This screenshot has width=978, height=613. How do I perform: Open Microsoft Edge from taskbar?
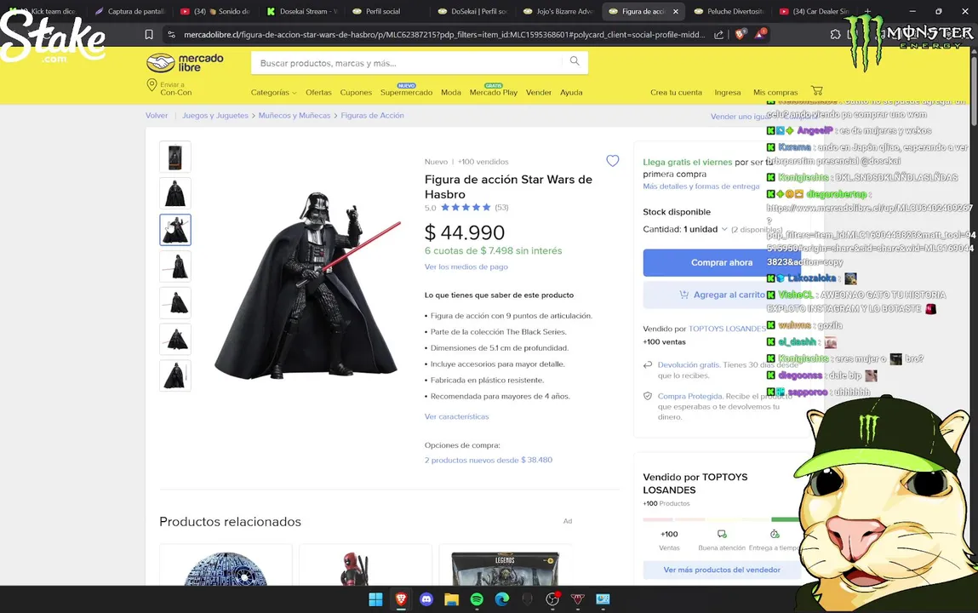click(x=502, y=599)
